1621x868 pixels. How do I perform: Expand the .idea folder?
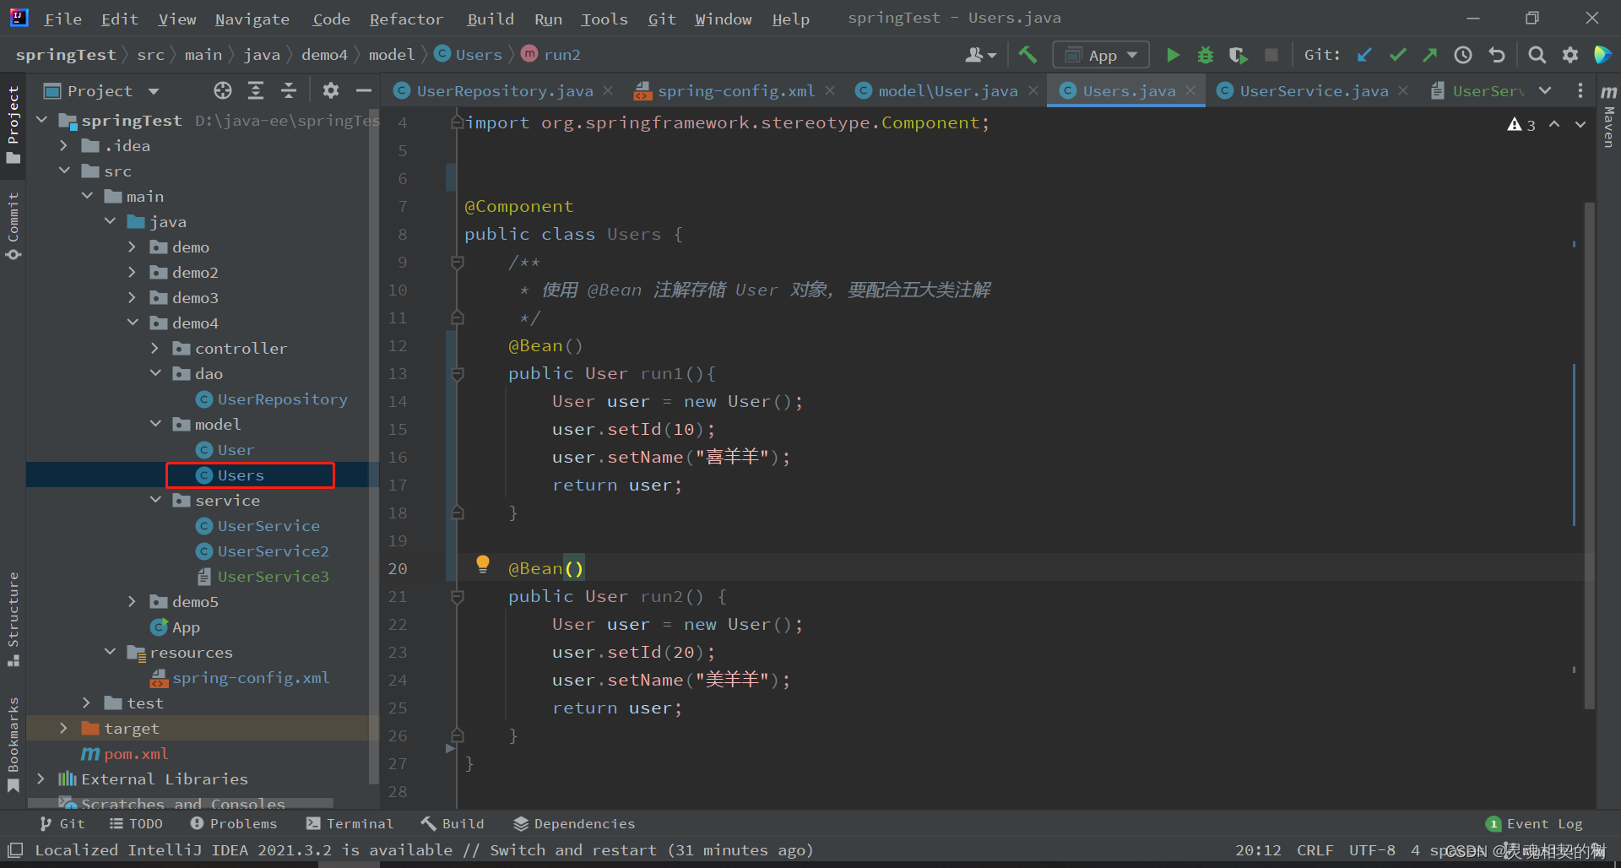coord(64,145)
